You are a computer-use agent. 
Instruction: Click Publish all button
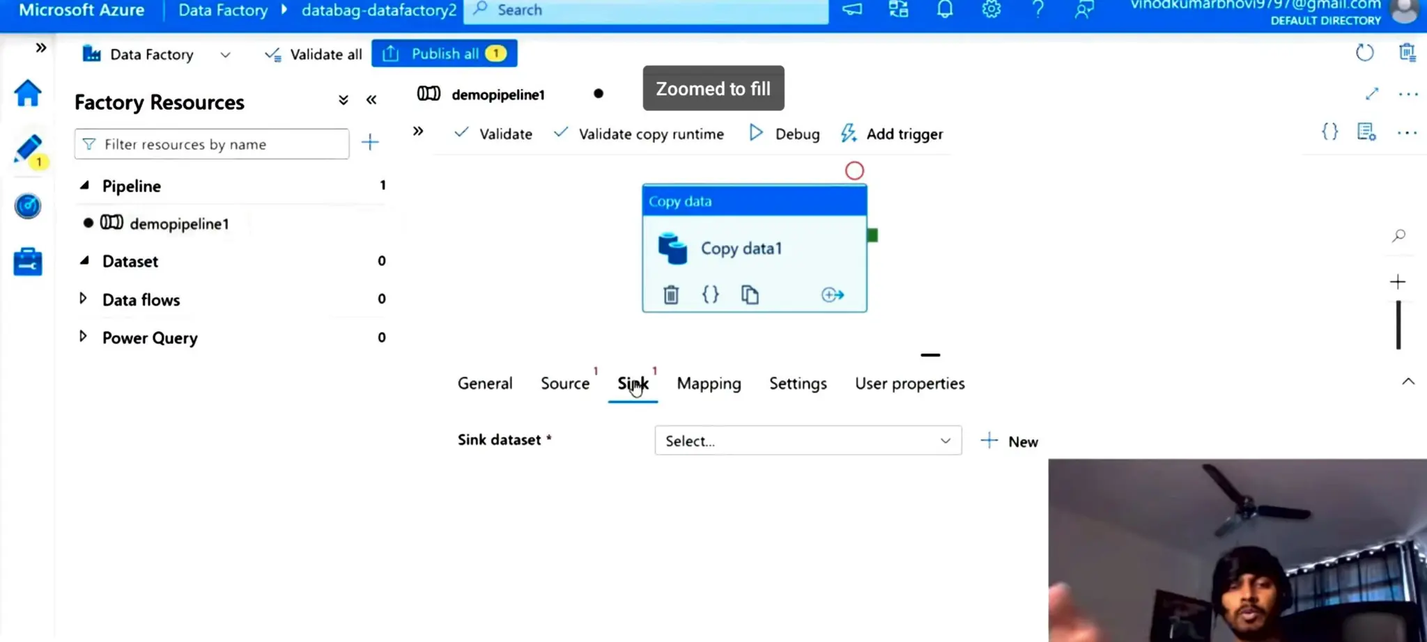coord(445,54)
